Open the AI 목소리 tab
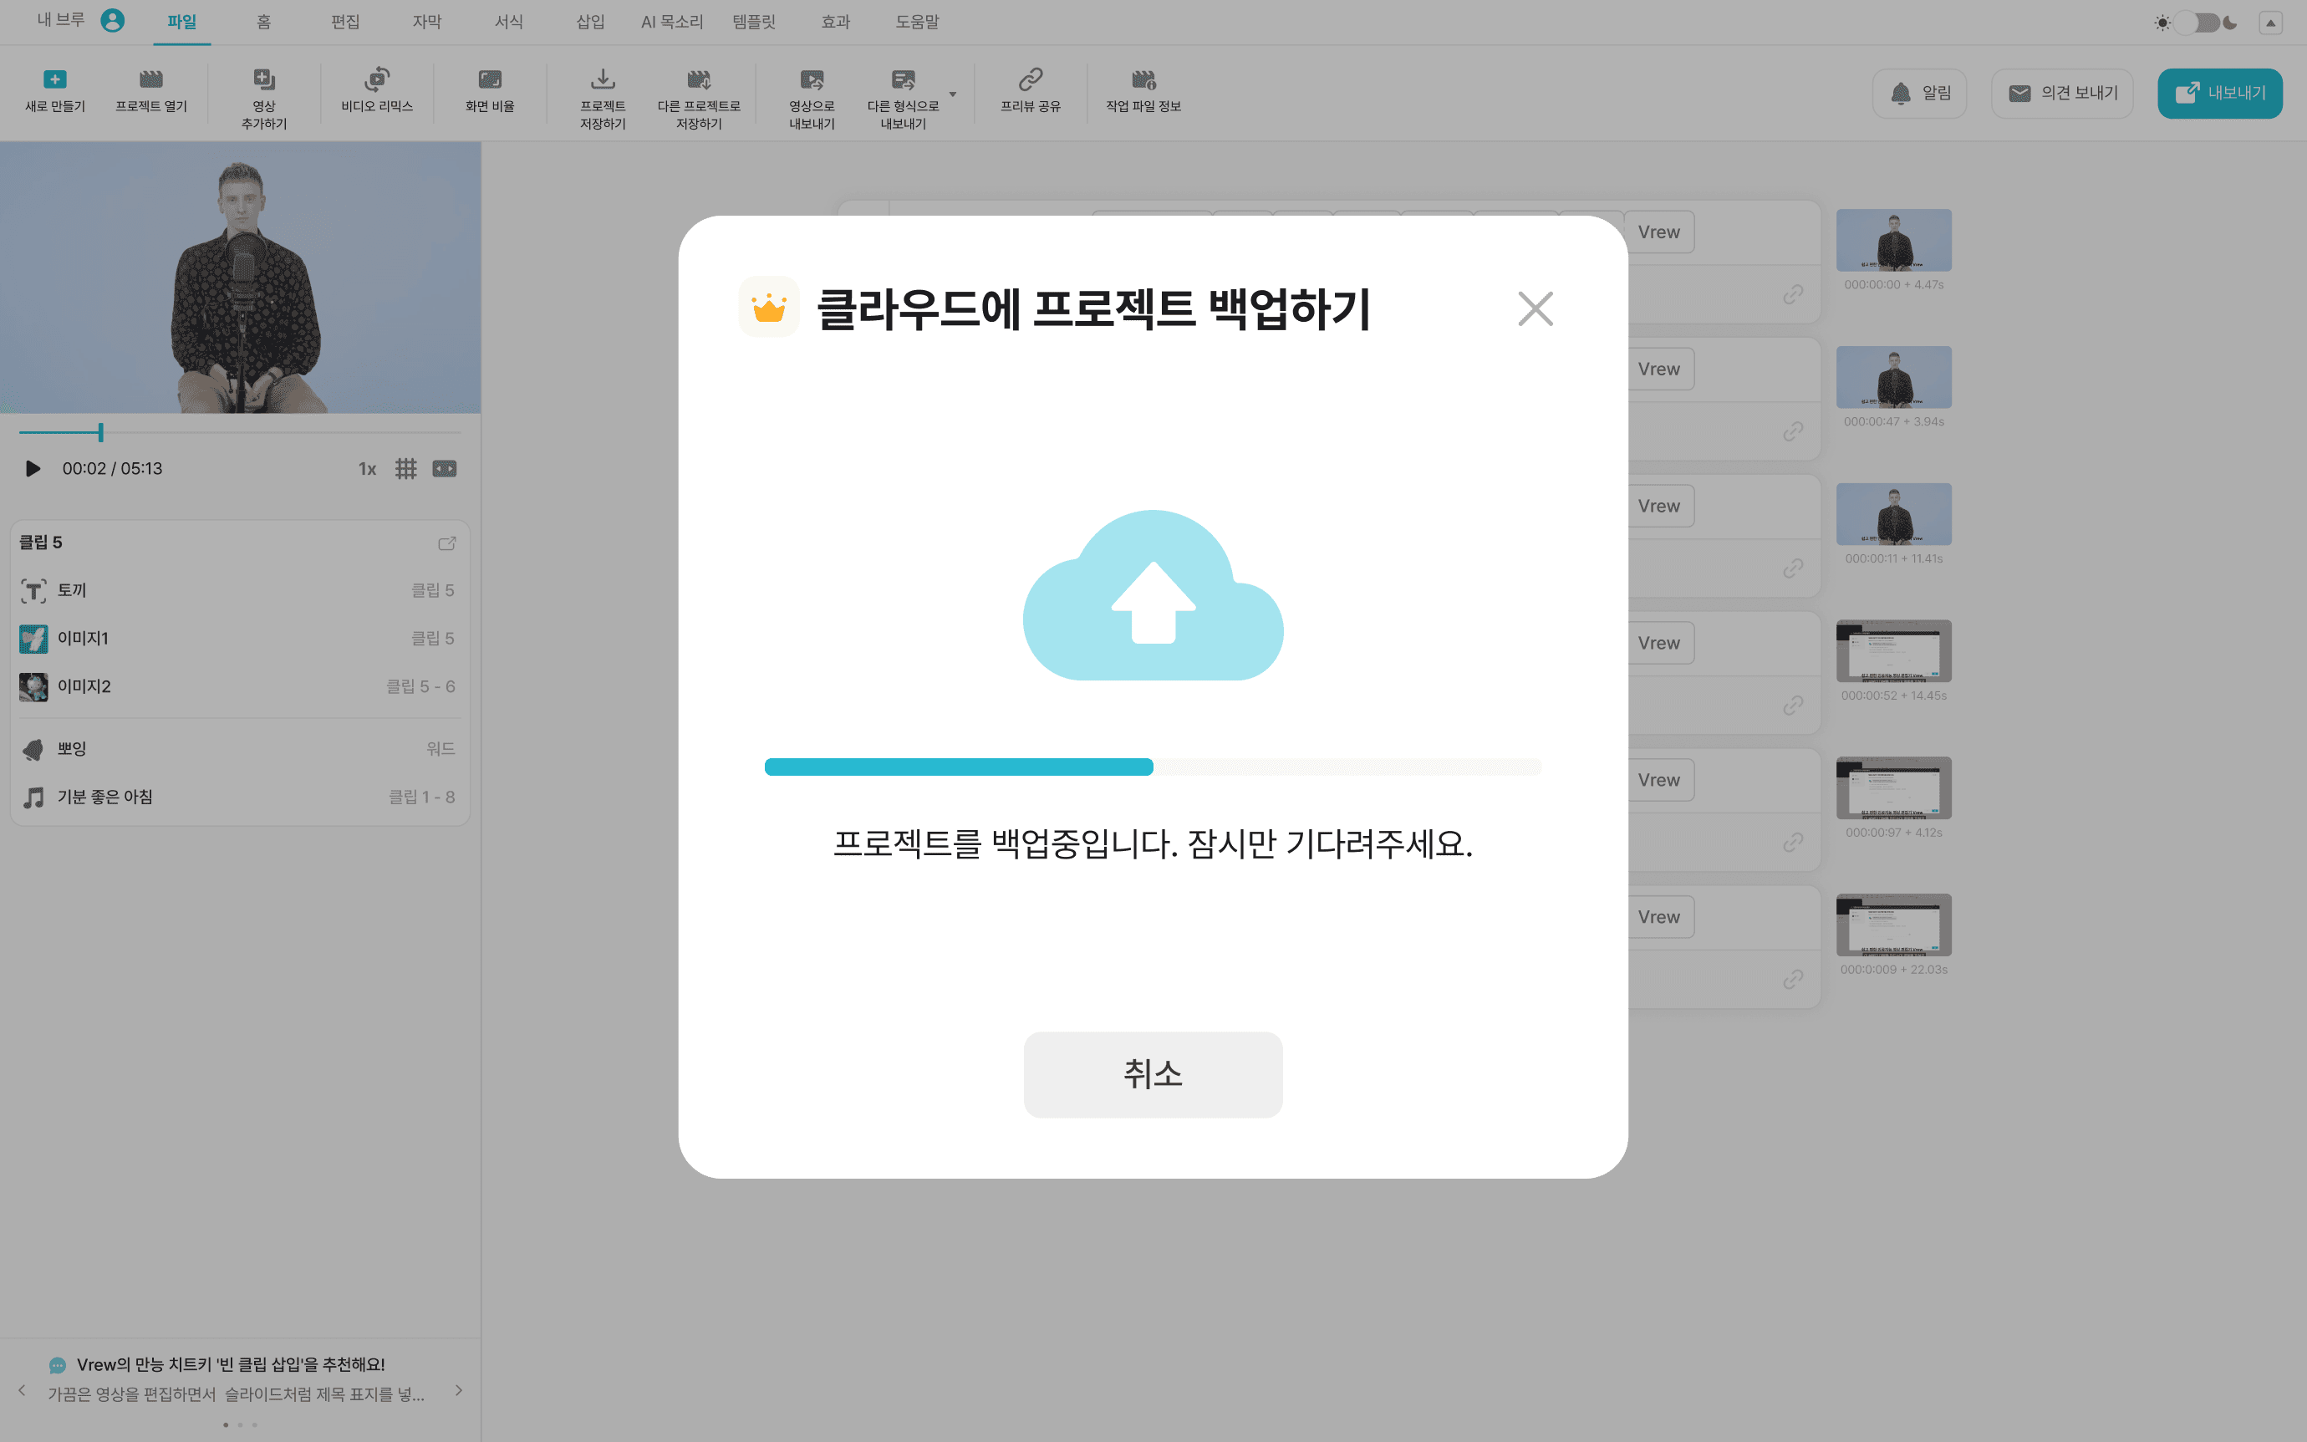The width and height of the screenshot is (2307, 1442). coord(671,22)
